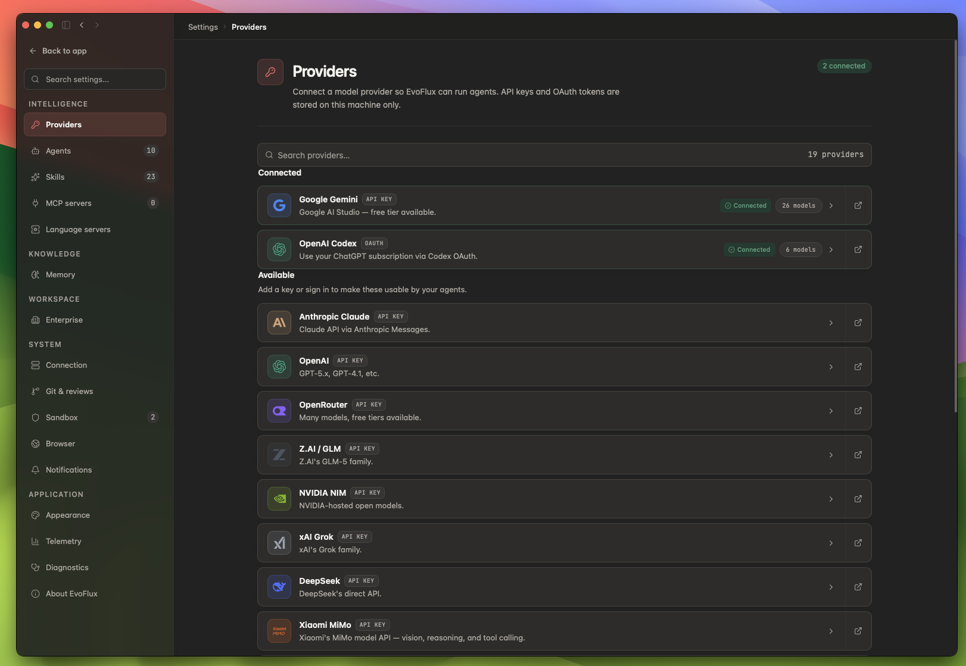Viewport: 966px width, 666px height.
Task: Open Memory settings section
Action: pyautogui.click(x=95, y=274)
